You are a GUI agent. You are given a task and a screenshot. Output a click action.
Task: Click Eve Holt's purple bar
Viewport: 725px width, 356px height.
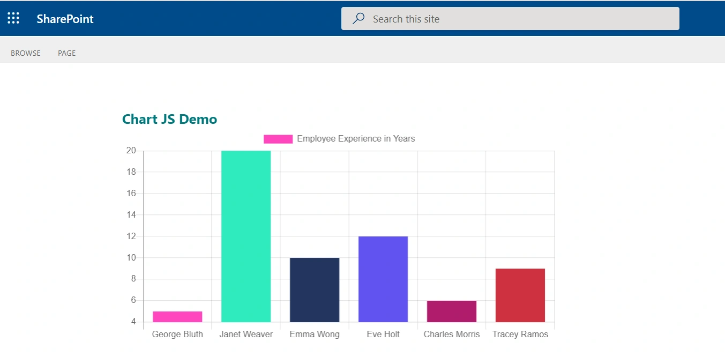(383, 279)
